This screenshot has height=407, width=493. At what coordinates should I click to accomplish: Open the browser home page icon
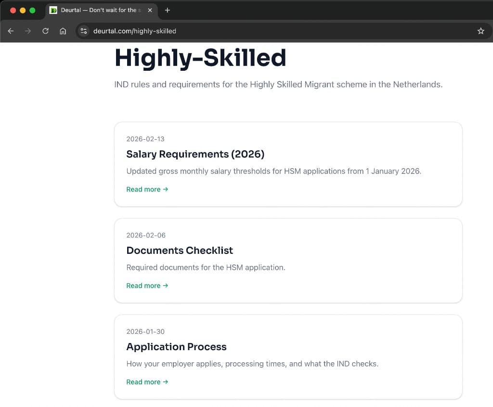click(x=63, y=31)
